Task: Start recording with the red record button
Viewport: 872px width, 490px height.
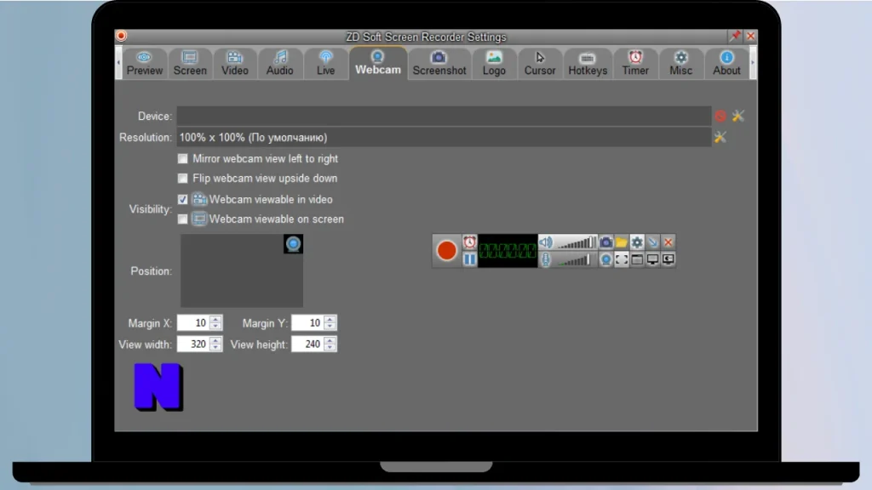Action: (x=446, y=251)
